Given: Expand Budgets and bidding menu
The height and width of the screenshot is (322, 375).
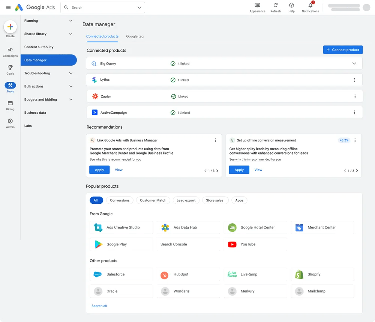Looking at the screenshot, I should [x=71, y=99].
